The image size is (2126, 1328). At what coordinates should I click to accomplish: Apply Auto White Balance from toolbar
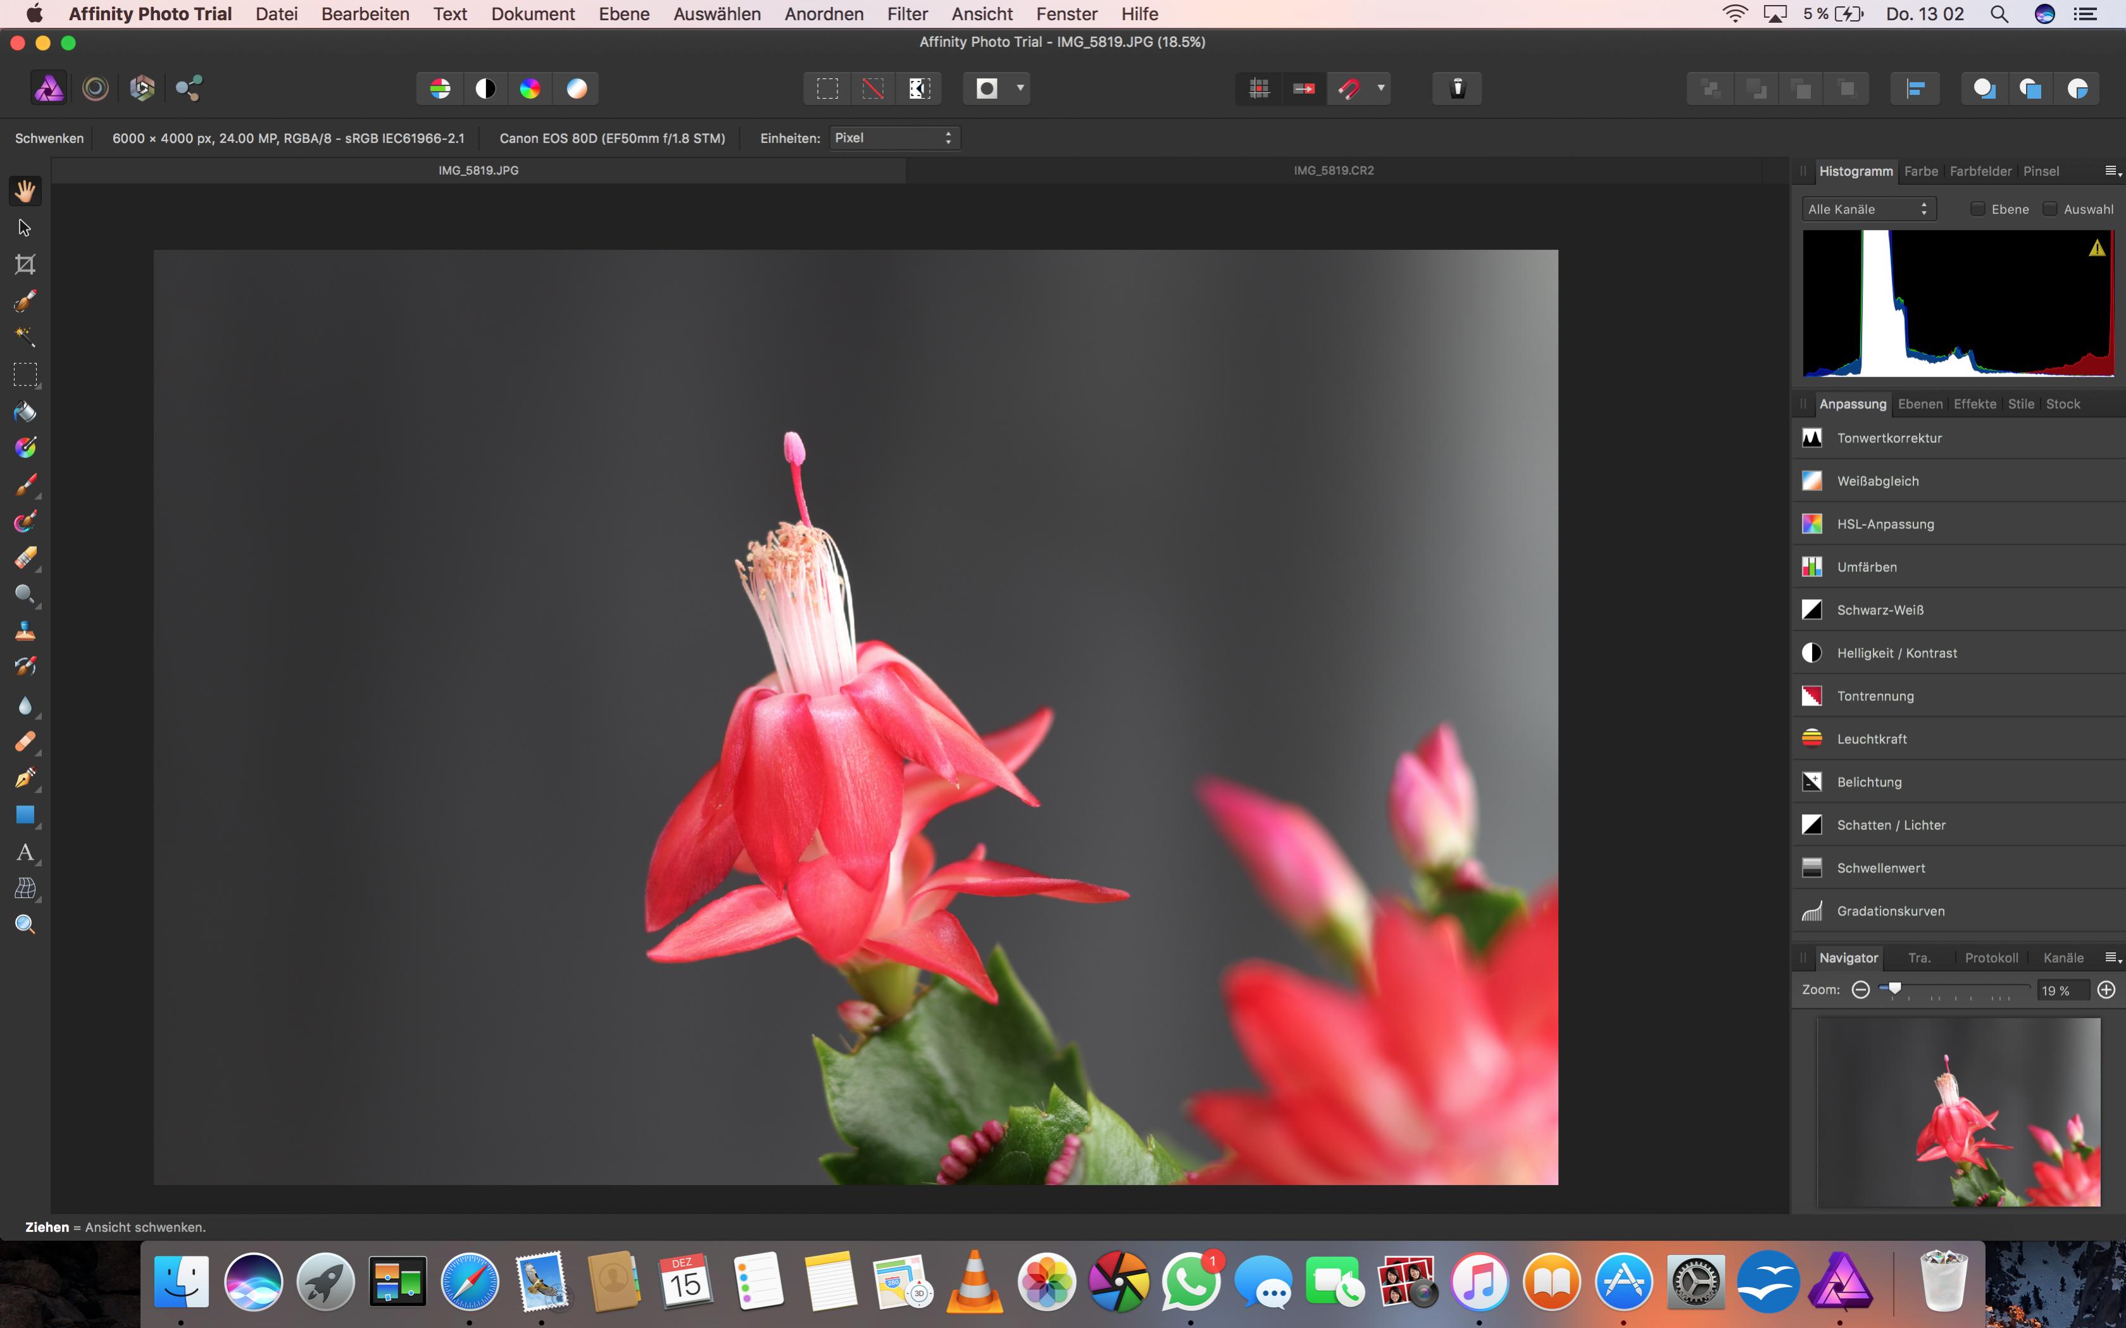point(577,88)
